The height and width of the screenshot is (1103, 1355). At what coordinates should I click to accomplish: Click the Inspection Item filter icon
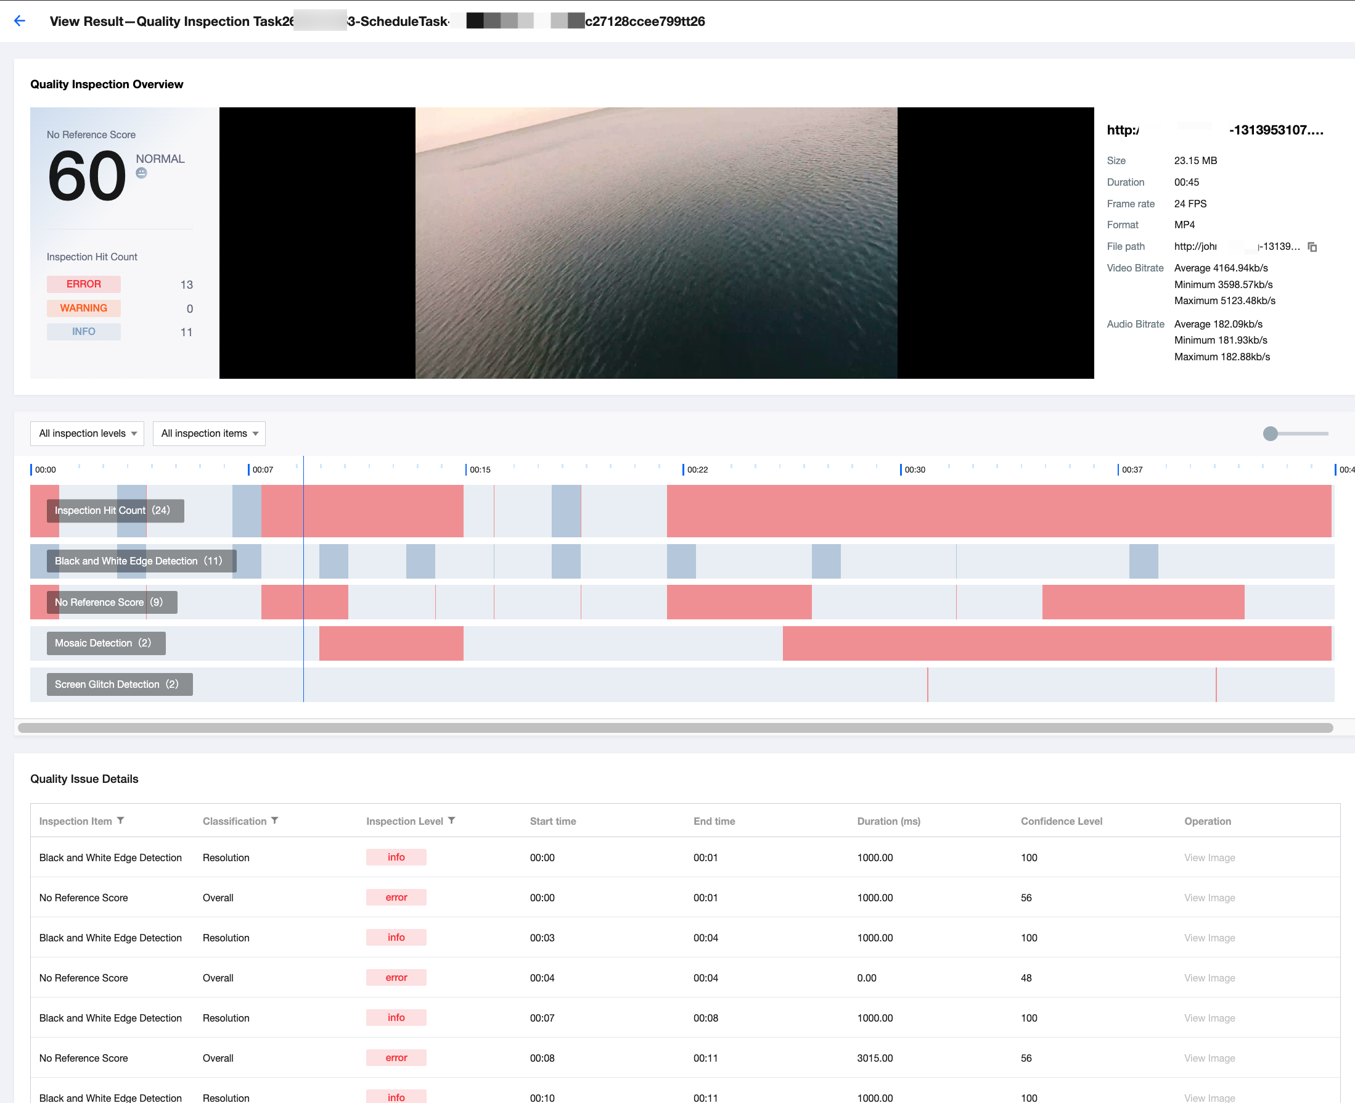[x=121, y=821]
